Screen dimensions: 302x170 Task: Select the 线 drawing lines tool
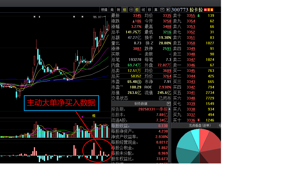pyautogui.click(x=143, y=10)
